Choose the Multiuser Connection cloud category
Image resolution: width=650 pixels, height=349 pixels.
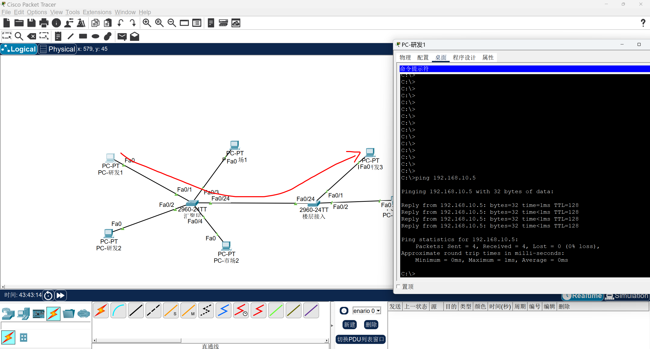click(x=84, y=314)
